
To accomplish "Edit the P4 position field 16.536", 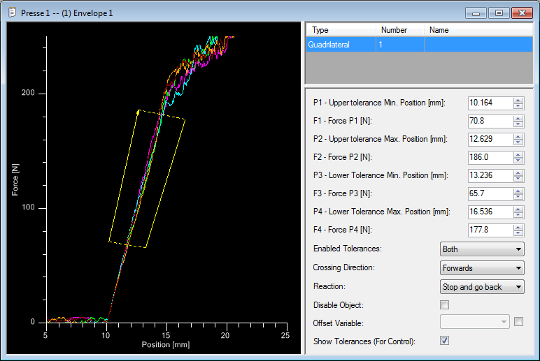I will (x=490, y=212).
